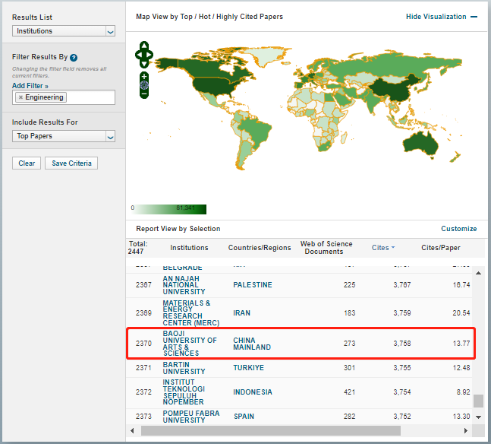Open the Add Filter link
Image resolution: width=491 pixels, height=444 pixels.
pyautogui.click(x=30, y=86)
